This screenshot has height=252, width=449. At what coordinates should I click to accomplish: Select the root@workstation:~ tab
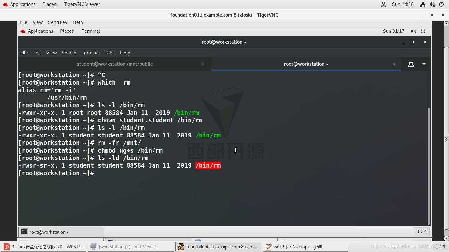click(306, 64)
